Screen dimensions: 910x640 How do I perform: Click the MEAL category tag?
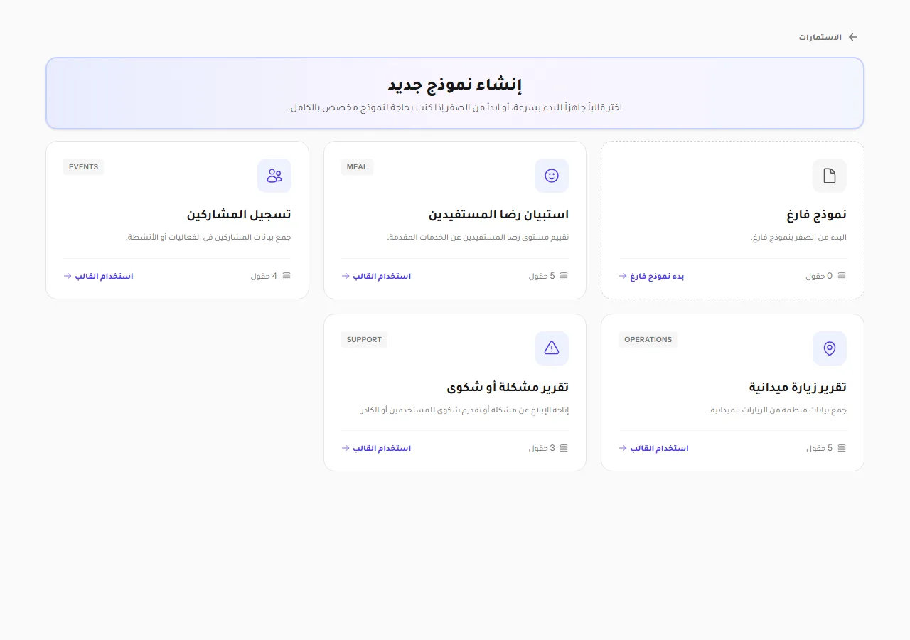pos(357,167)
